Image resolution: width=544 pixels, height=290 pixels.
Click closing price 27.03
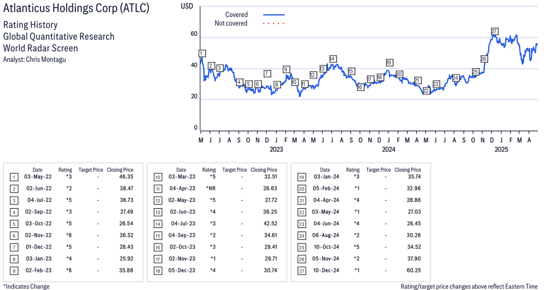pos(414,212)
